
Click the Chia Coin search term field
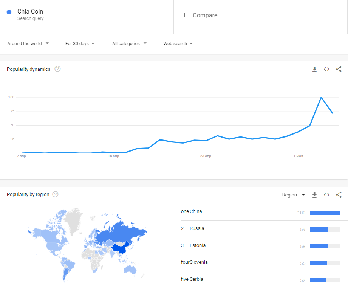[x=30, y=12]
